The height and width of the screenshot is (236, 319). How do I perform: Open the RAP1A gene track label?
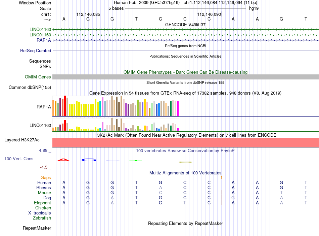point(44,40)
